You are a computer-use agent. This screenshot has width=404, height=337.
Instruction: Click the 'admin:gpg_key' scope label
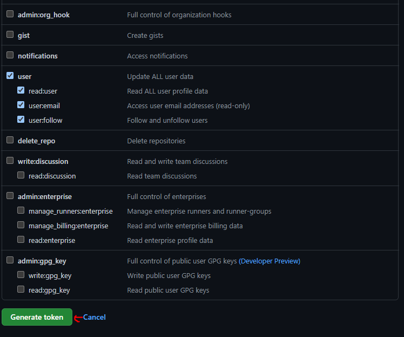coord(42,261)
